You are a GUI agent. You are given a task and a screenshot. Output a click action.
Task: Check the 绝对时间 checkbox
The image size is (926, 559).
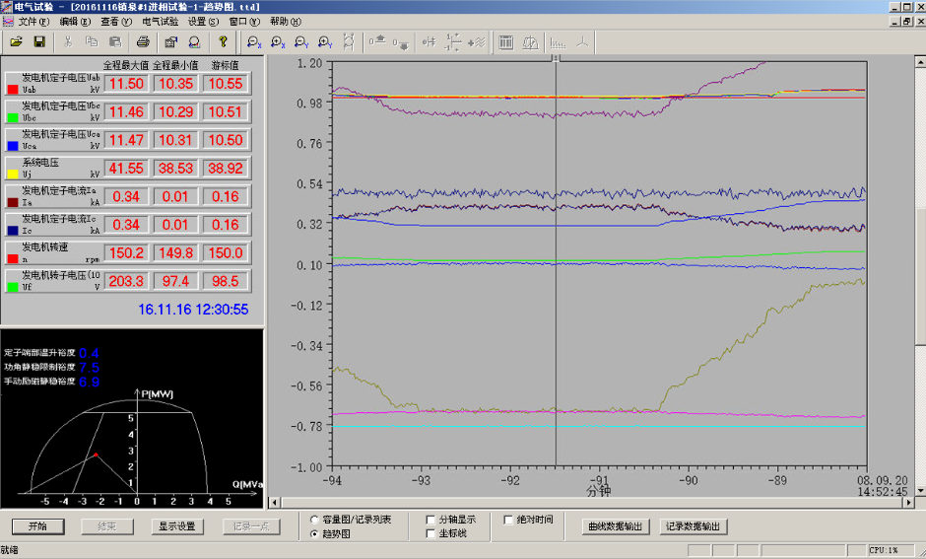pos(509,520)
